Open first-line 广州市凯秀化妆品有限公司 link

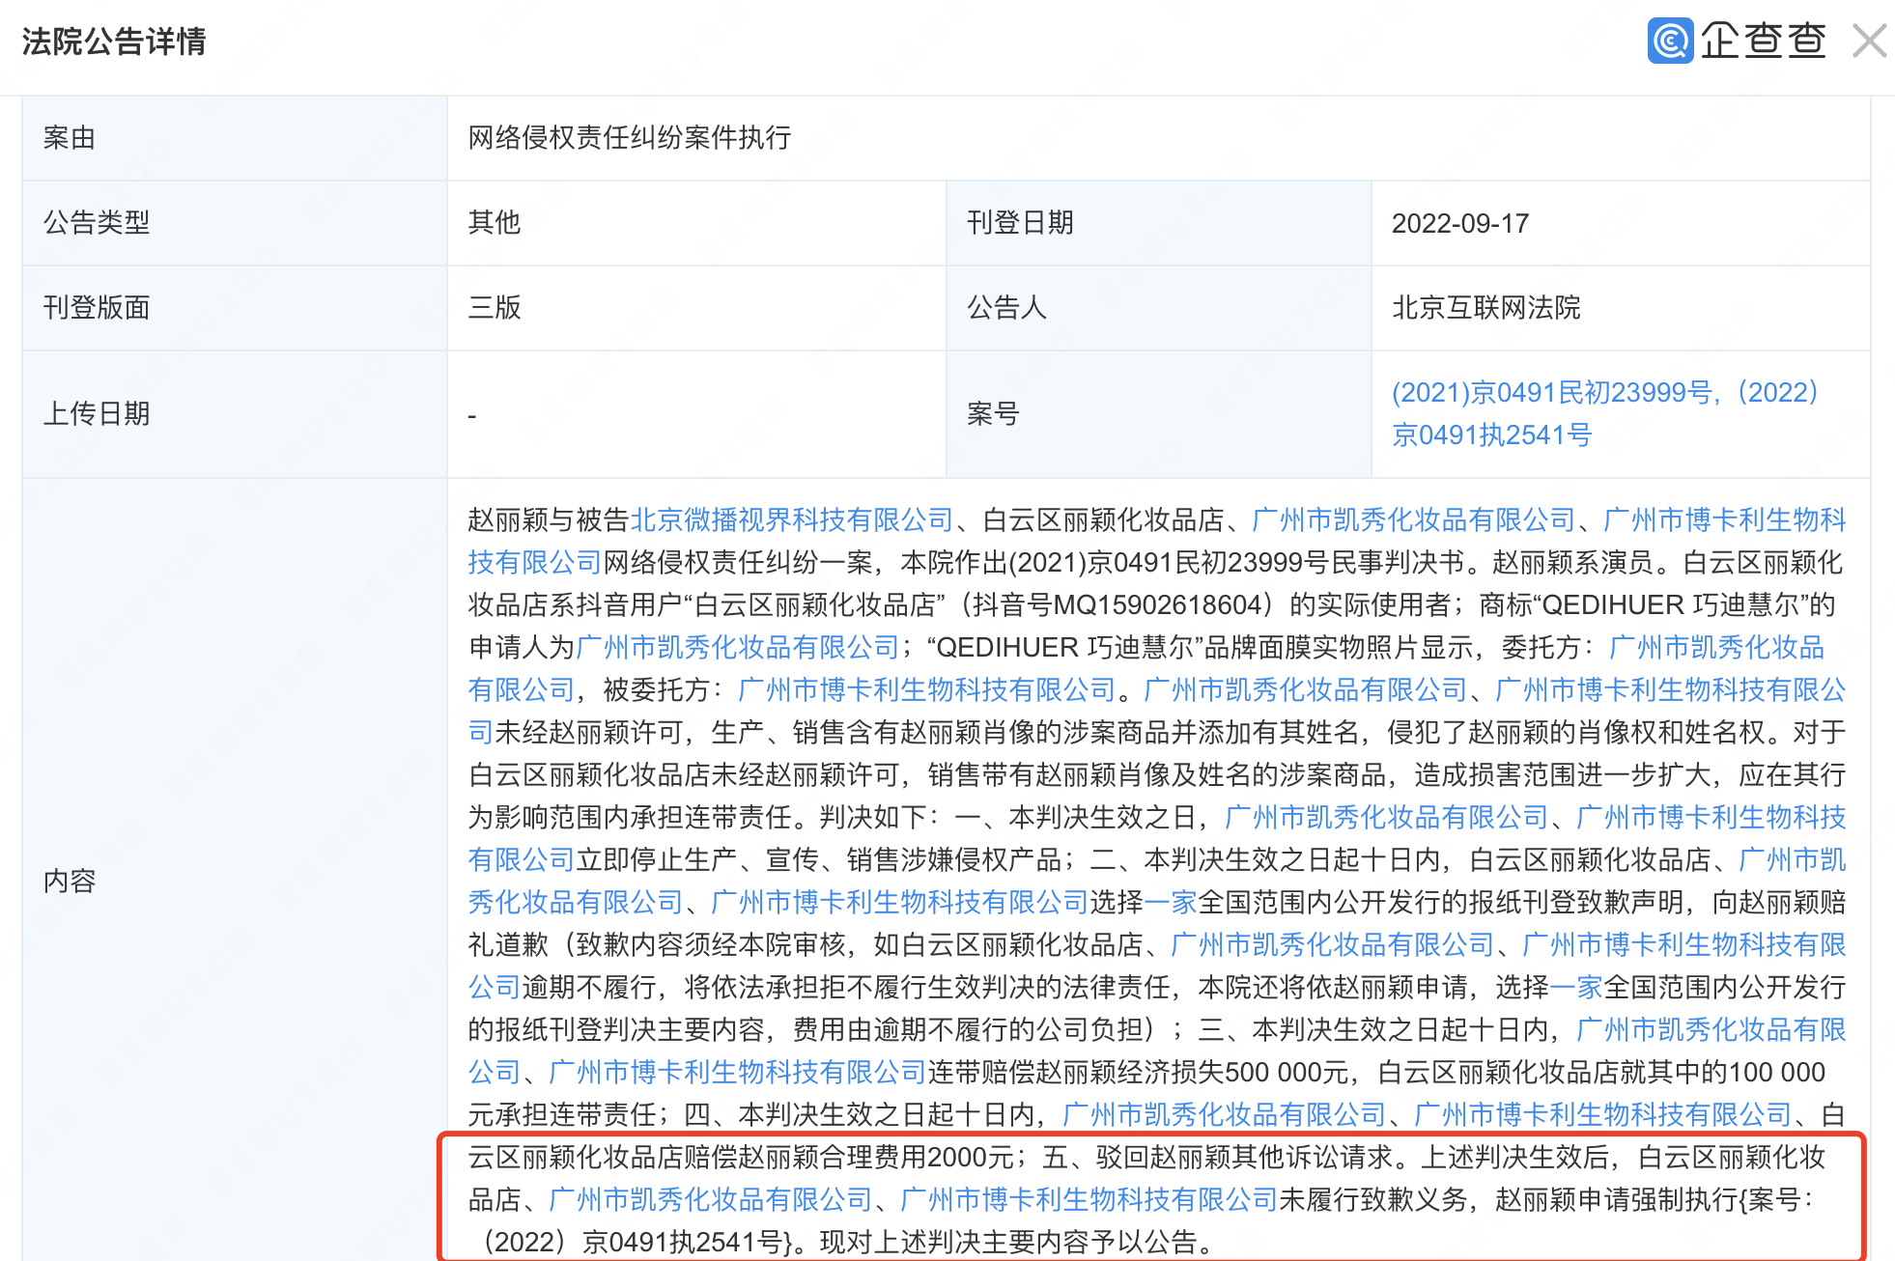[1414, 520]
